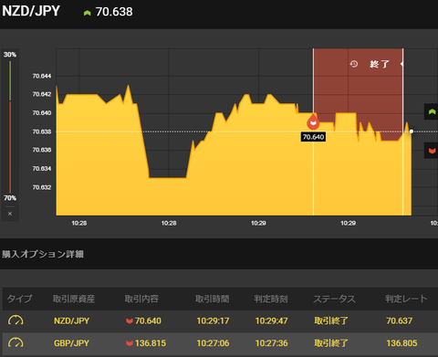438x357 pixels.
Task: Click settlement rate 70.637
Action: pos(399,320)
